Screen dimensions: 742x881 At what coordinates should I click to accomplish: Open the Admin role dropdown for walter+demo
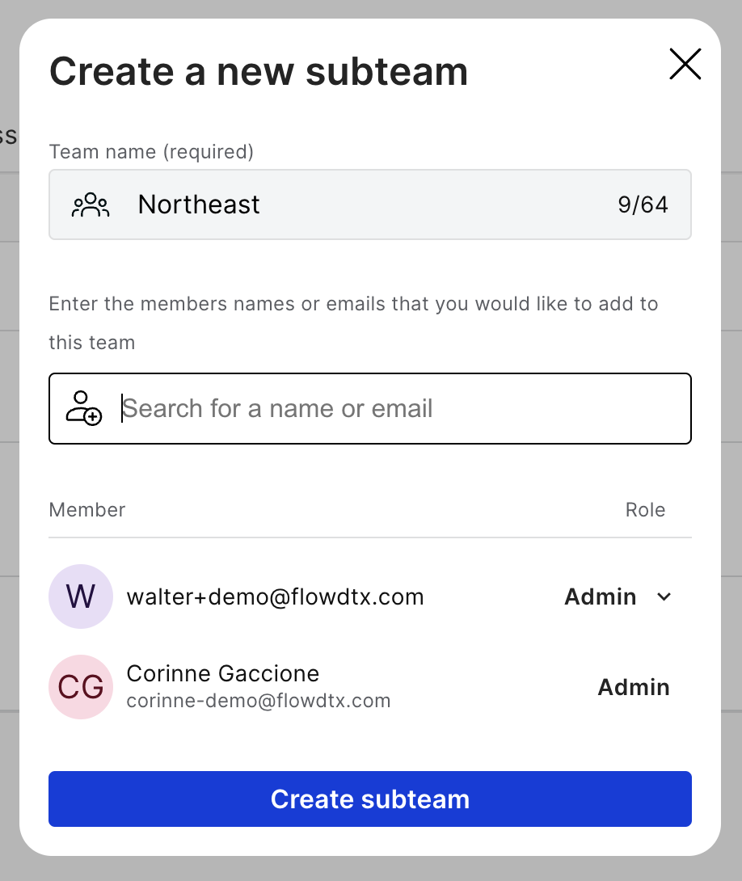(618, 596)
